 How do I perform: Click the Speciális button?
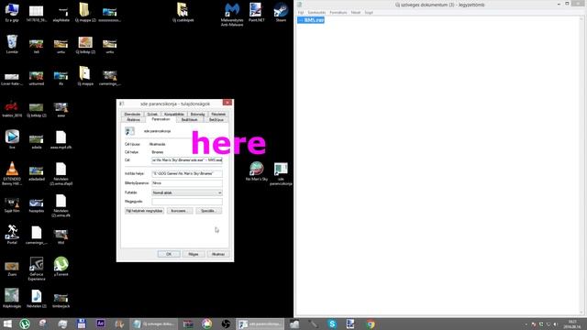click(209, 211)
